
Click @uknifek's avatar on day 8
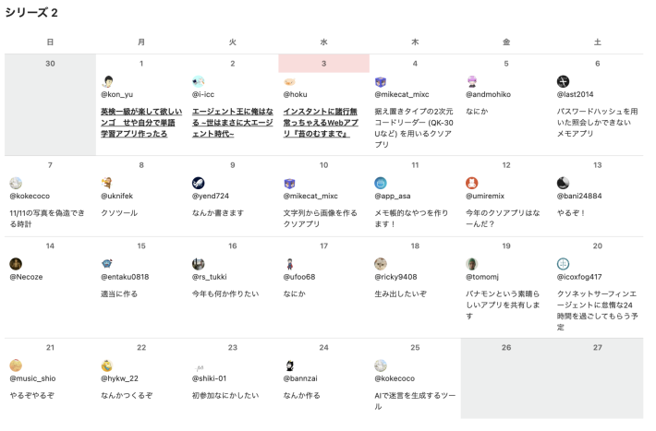coord(107,183)
